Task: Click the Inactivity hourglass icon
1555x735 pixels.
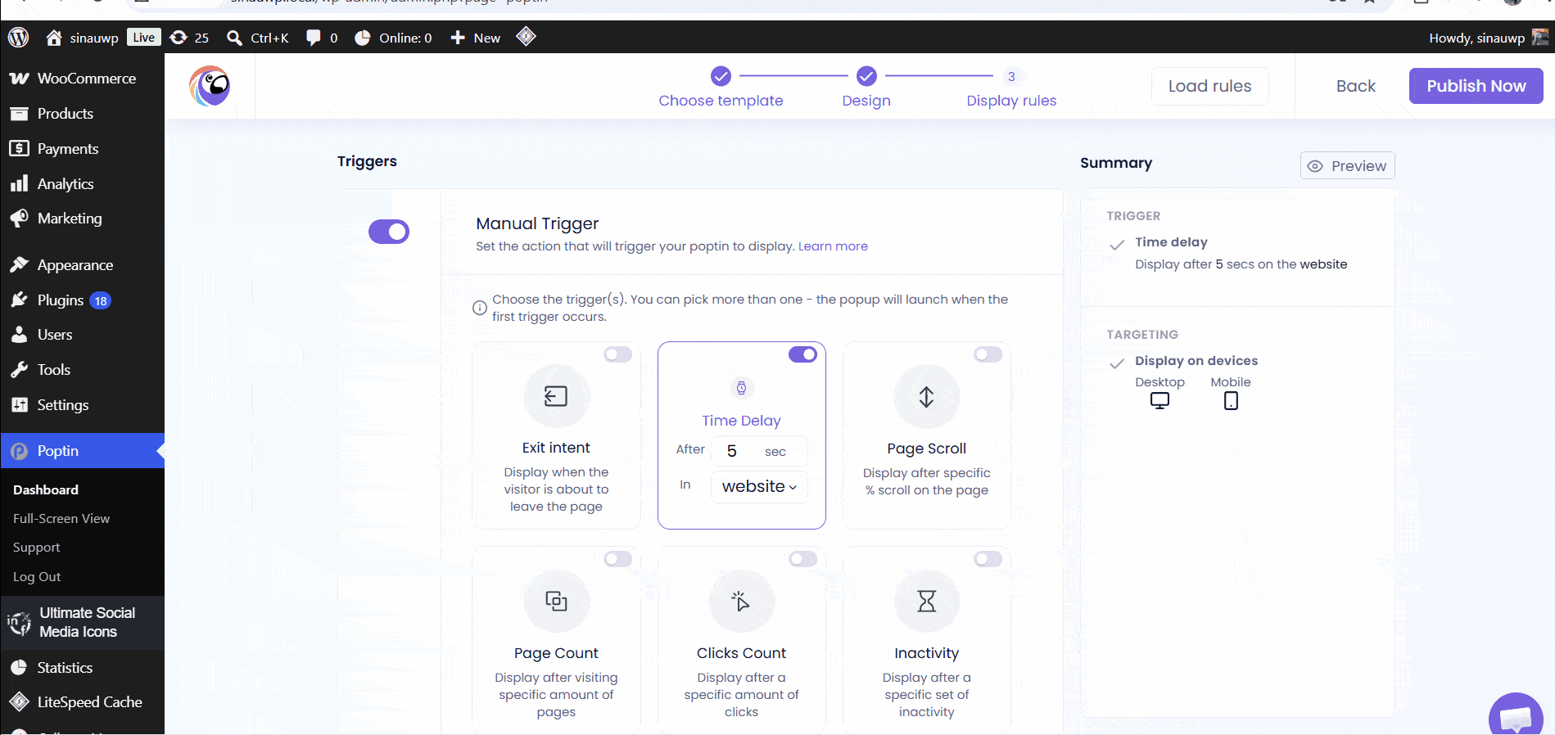Action: (926, 602)
